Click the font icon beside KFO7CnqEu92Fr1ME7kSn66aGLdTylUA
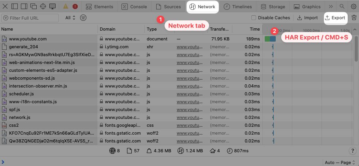Image resolution: width=359 pixels, height=166 pixels. pyautogui.click(x=4, y=133)
